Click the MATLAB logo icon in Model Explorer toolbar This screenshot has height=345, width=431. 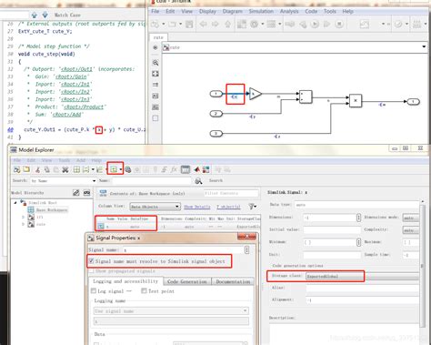197,169
